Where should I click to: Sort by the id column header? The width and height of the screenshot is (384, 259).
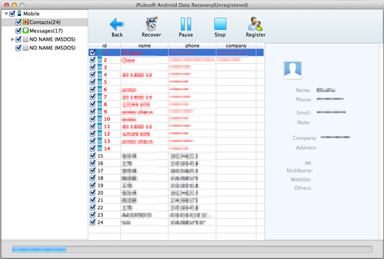pos(104,45)
